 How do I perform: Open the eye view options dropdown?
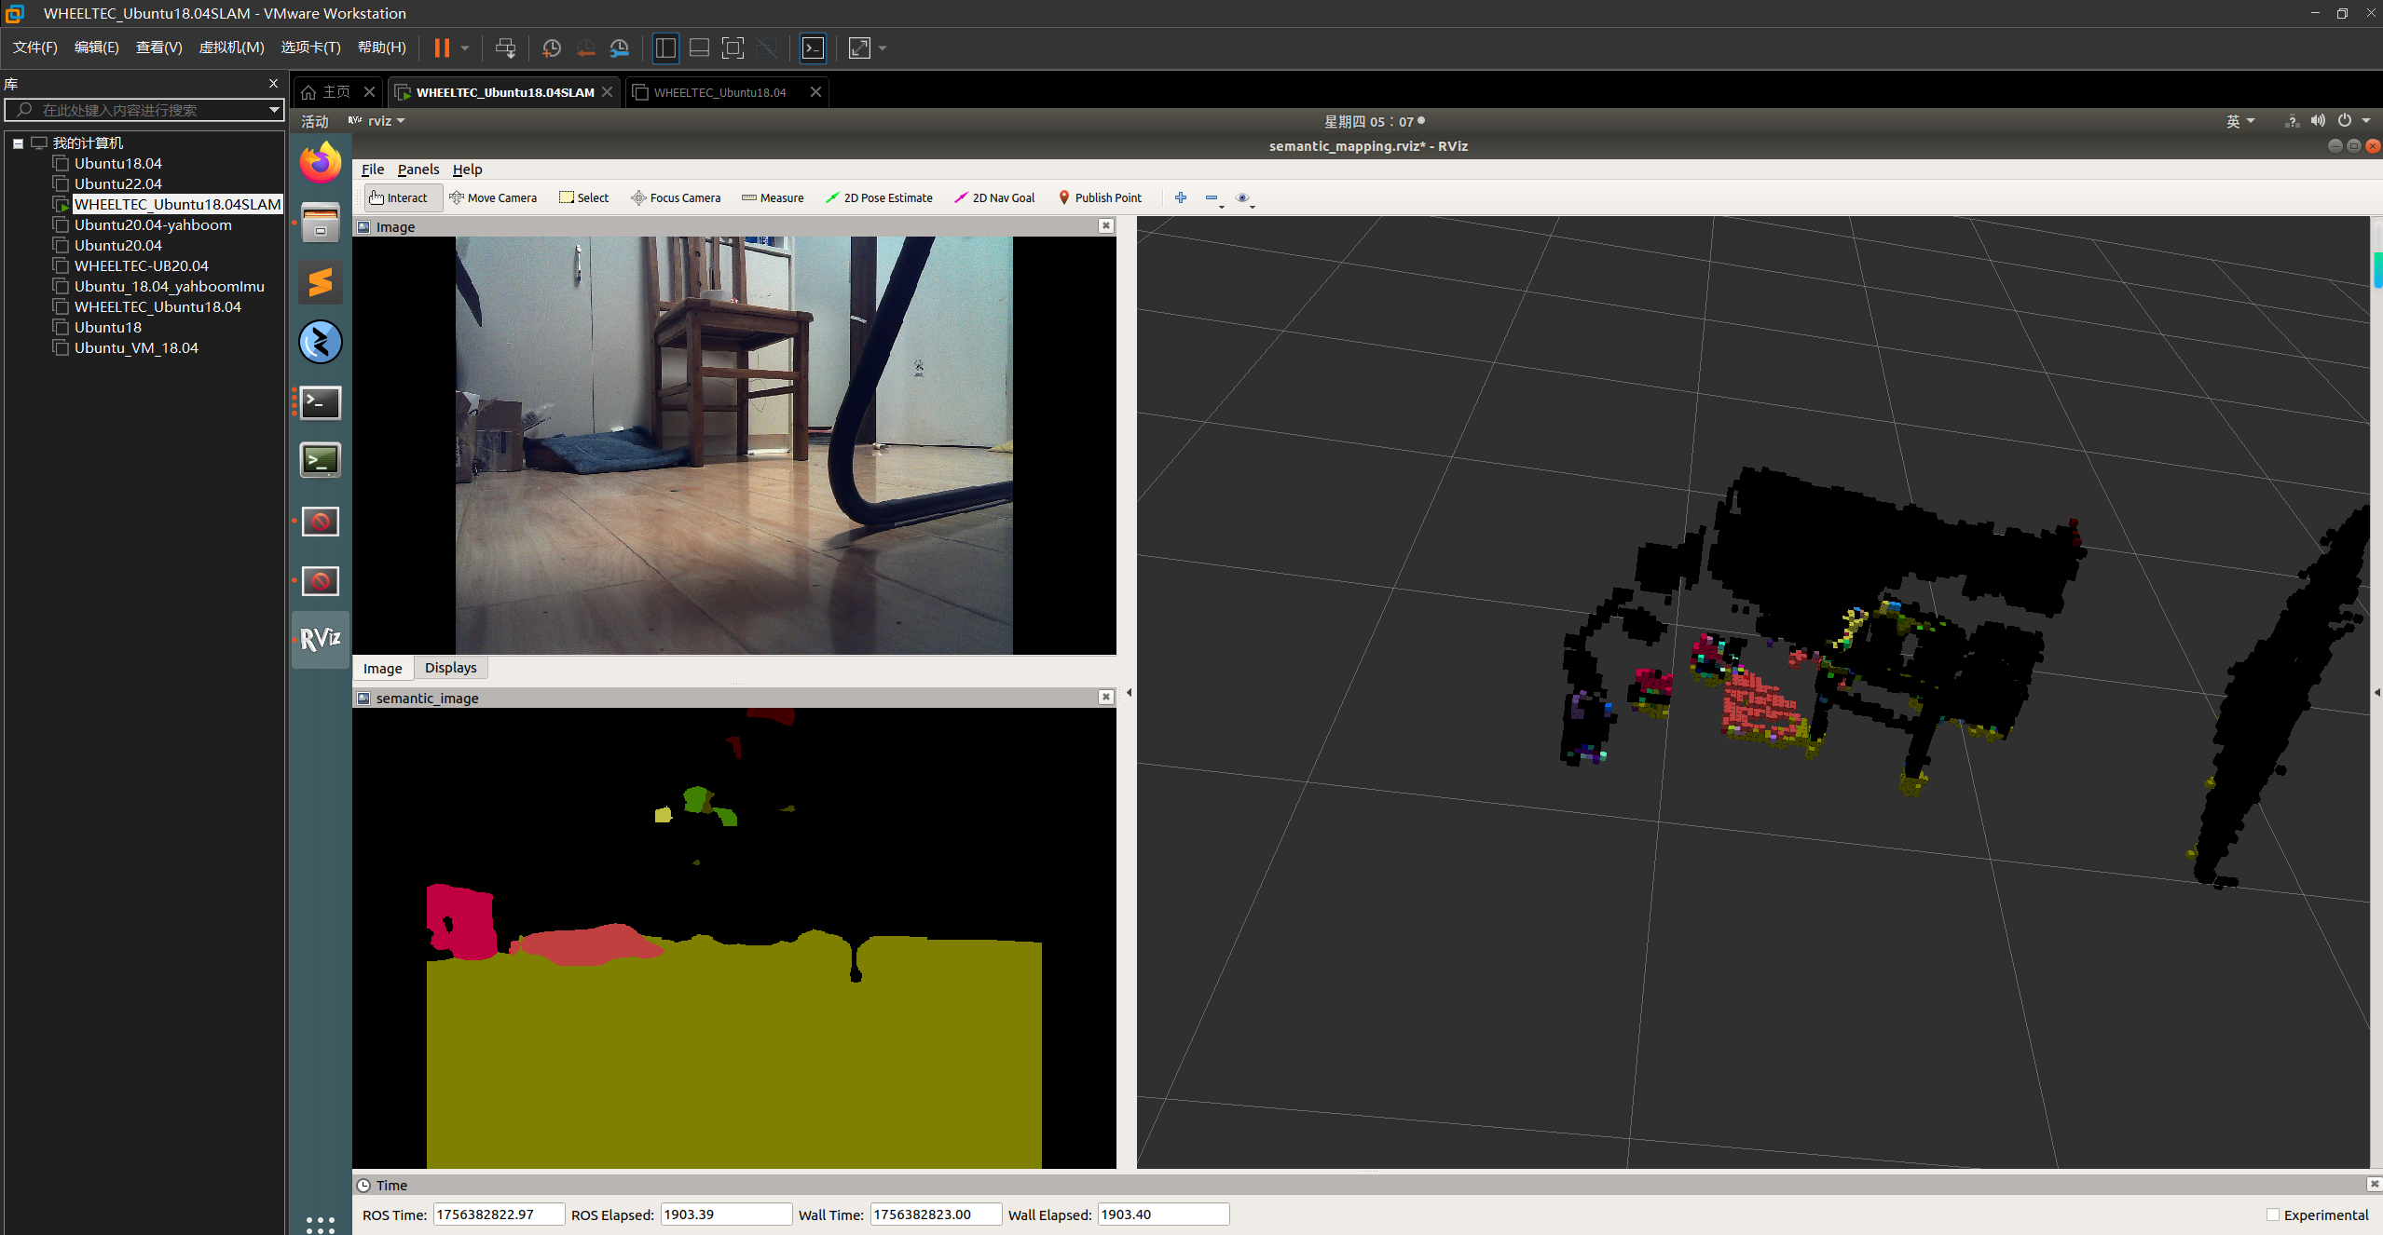point(1245,198)
